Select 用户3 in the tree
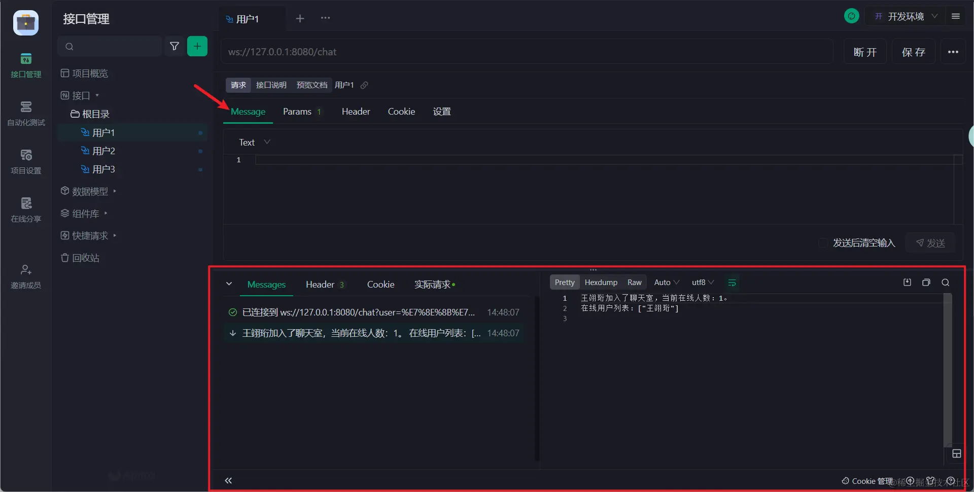Viewport: 974px width, 492px height. (132, 169)
